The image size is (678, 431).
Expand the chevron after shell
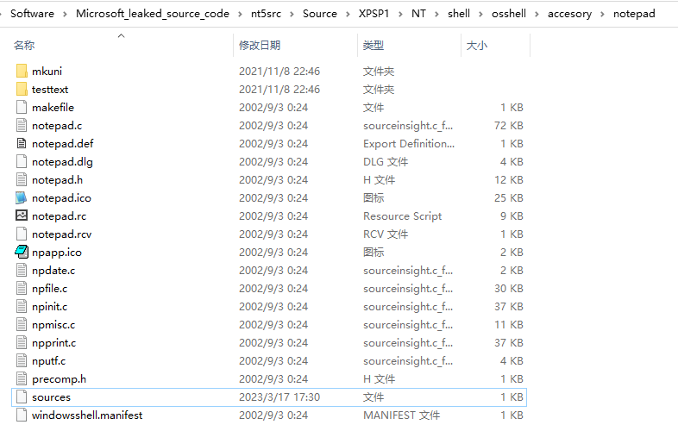point(480,14)
